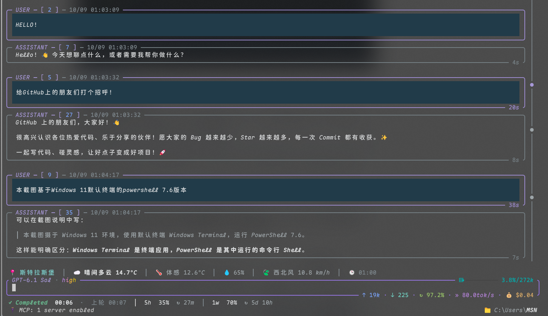Viewport: 548px width, 316px height.
Task: Click the quoted line starting 本截图摄于
Action: pyautogui.click(x=164, y=235)
